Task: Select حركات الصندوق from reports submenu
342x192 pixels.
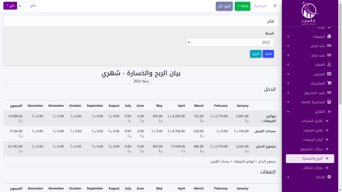Action: tap(311, 149)
